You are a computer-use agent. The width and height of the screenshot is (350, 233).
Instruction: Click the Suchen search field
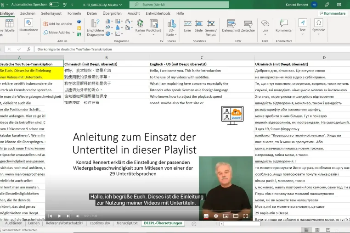pos(179,5)
